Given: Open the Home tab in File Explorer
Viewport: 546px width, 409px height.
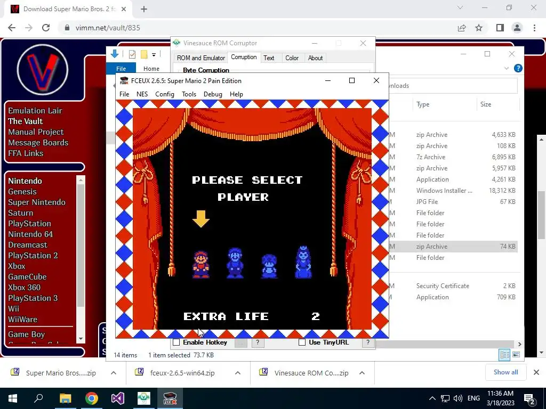Looking at the screenshot, I should tap(151, 69).
